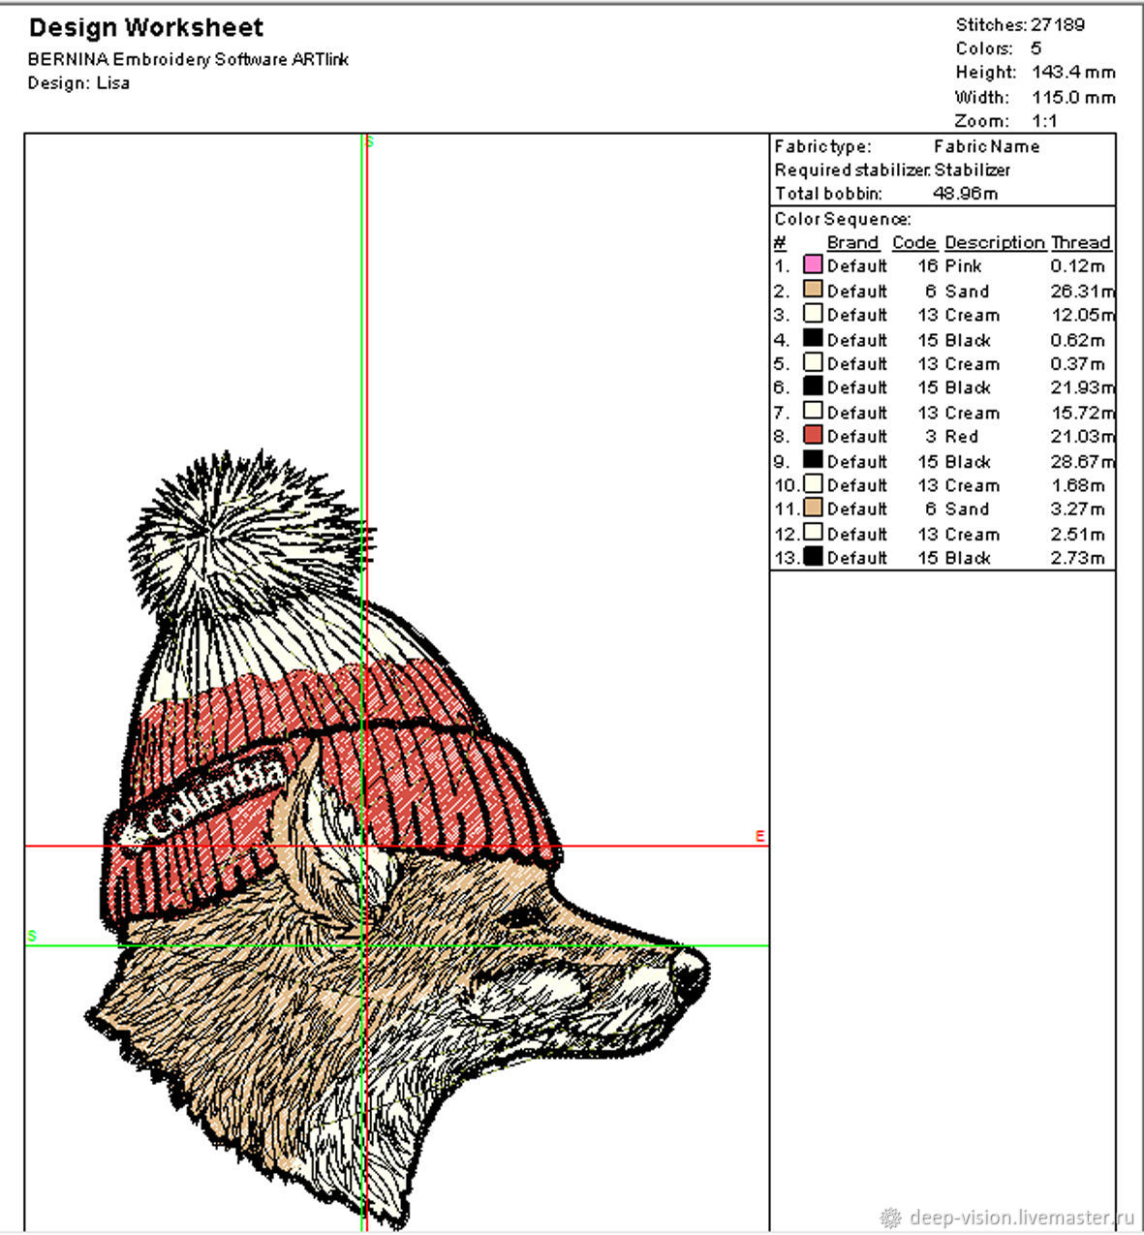The height and width of the screenshot is (1235, 1144).
Task: Click the Red swatch in row 8
Action: [x=813, y=435]
